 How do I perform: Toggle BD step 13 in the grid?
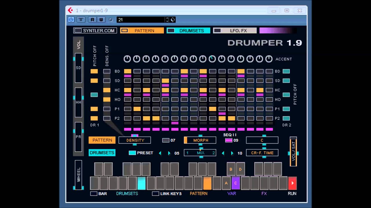(241, 71)
